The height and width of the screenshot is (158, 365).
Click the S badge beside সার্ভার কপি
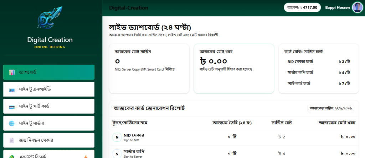tap(117, 154)
